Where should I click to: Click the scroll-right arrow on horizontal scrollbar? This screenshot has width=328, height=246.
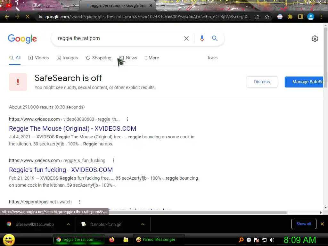pyautogui.click(x=321, y=212)
